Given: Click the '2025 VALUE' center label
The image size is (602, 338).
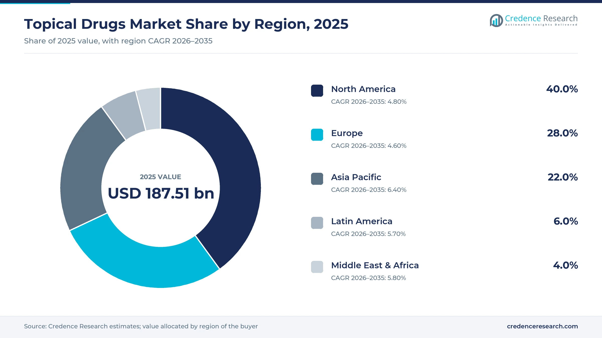Looking at the screenshot, I should [x=161, y=177].
